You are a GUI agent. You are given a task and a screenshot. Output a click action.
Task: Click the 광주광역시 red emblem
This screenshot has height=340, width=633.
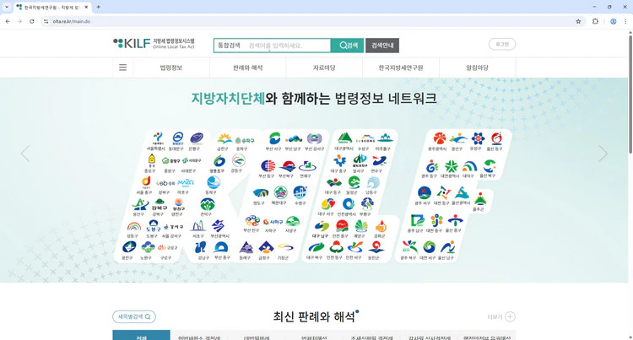coord(440,138)
